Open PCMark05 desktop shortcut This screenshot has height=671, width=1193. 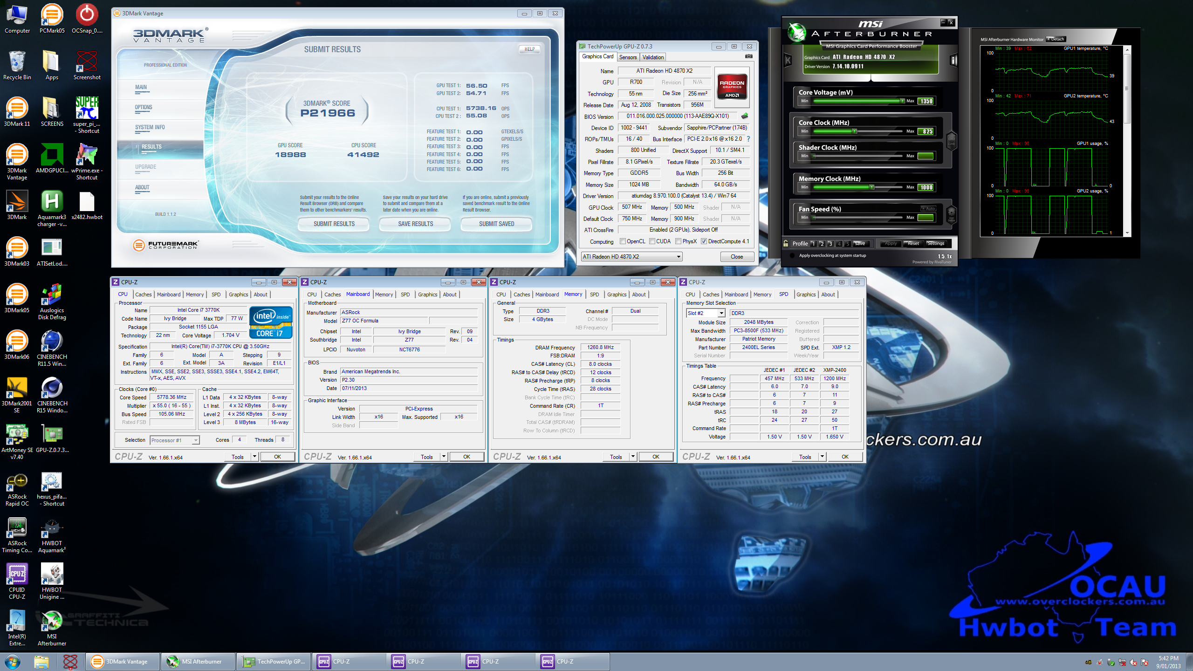coord(52,19)
